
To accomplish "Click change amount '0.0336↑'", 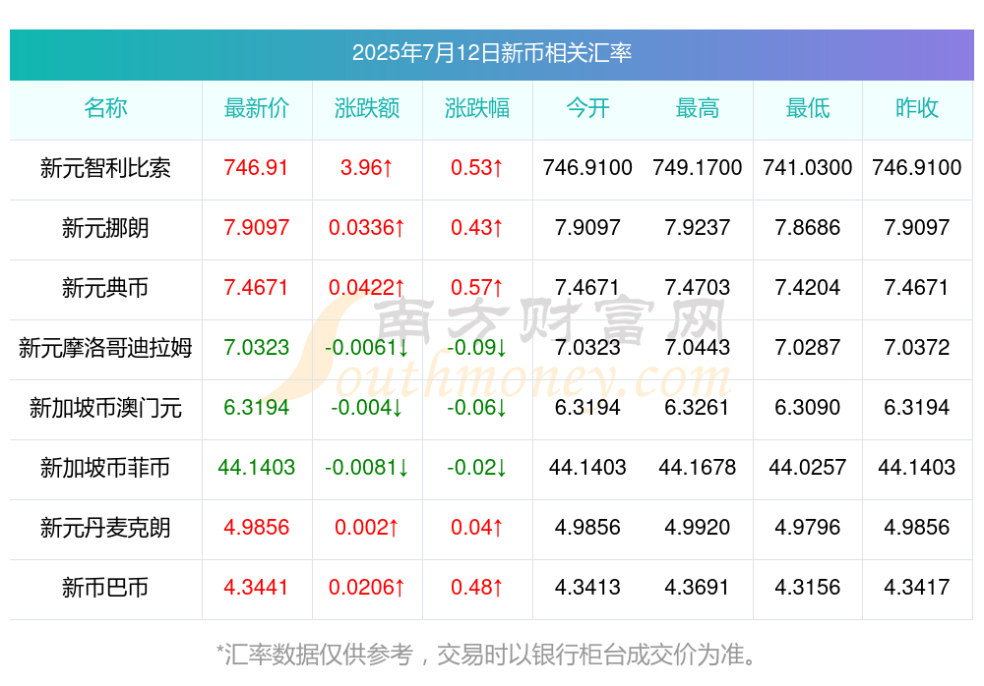I will 367,228.
